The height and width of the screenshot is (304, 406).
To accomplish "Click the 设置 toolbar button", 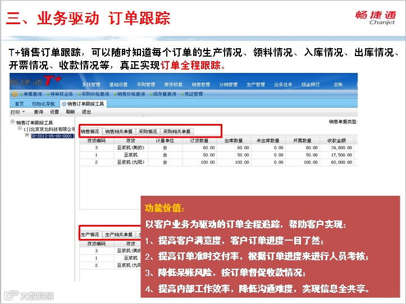I will (54, 112).
